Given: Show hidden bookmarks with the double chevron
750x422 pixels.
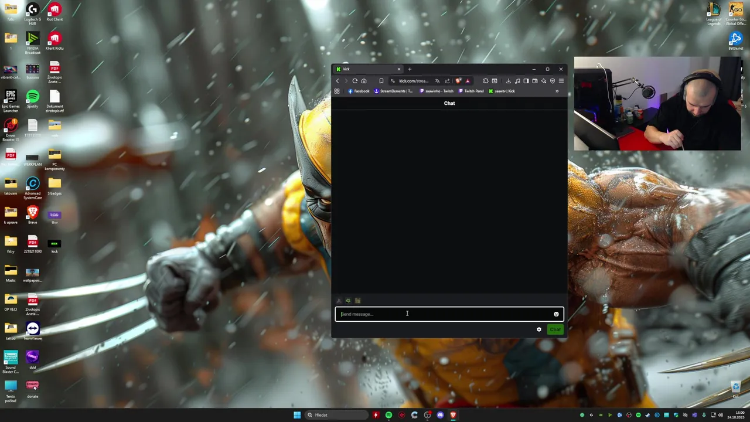Looking at the screenshot, I should (557, 91).
